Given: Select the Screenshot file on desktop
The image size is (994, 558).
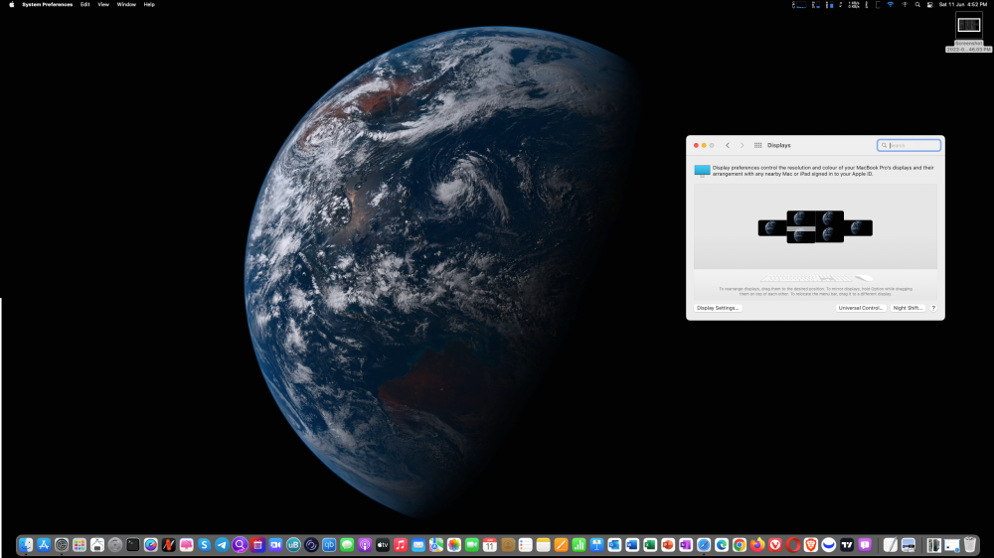Looking at the screenshot, I should click(968, 34).
